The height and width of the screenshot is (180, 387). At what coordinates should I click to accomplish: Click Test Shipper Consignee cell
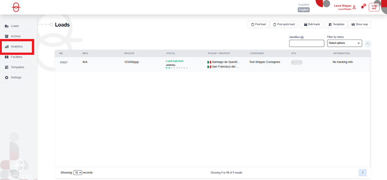tap(265, 62)
